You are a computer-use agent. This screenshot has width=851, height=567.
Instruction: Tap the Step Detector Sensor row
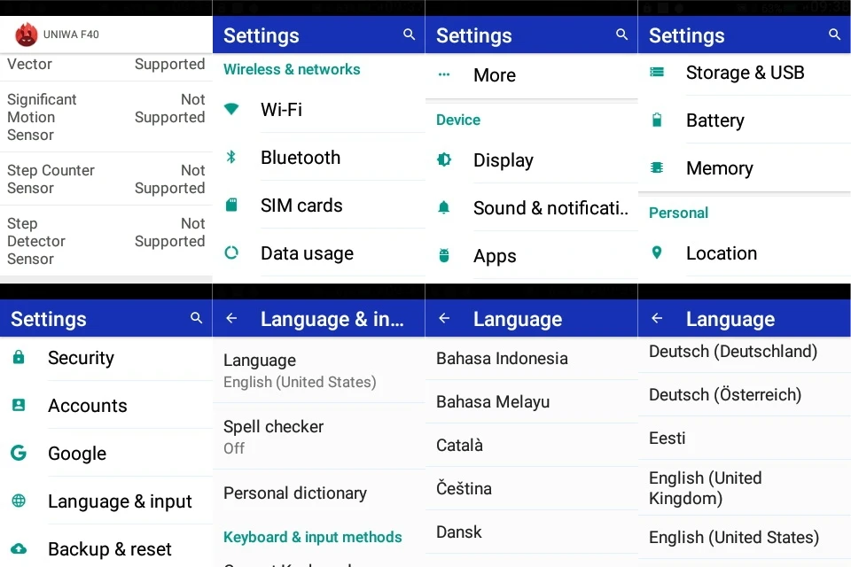point(105,241)
